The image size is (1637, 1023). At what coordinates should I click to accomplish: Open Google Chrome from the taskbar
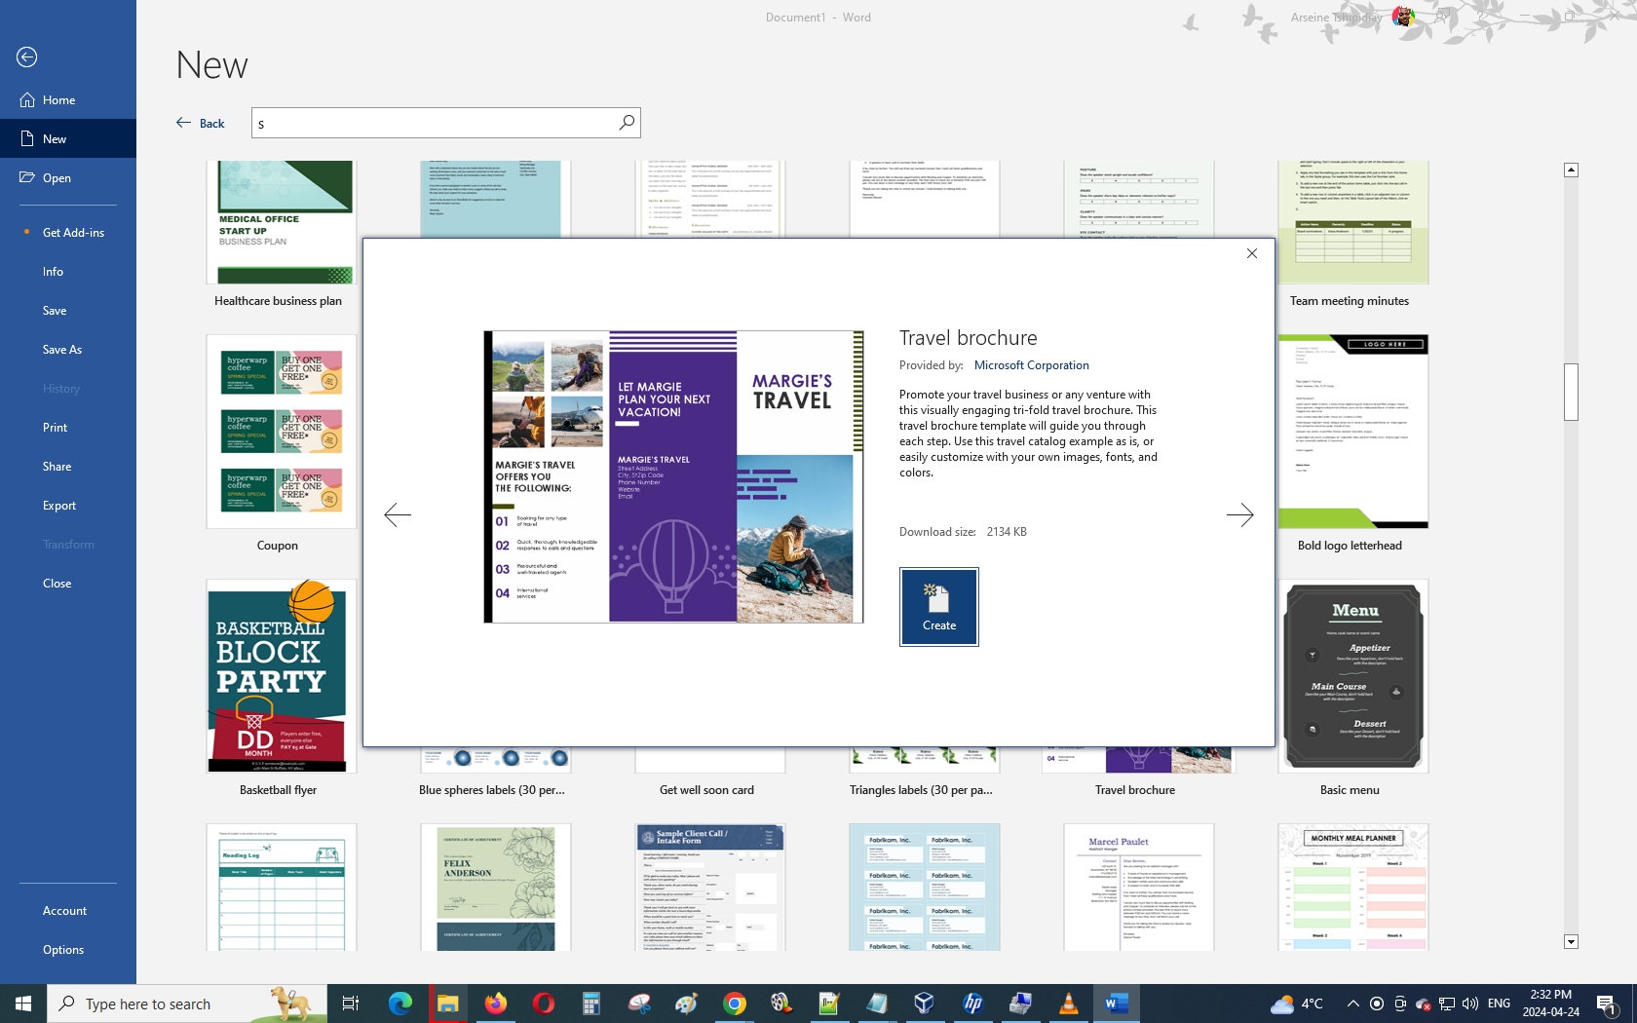click(734, 1004)
